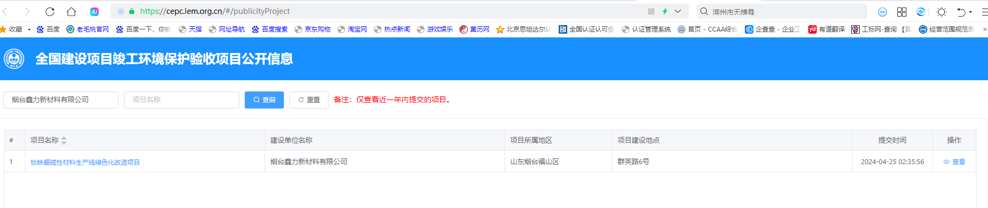Go back with the browser back arrow
The height and width of the screenshot is (208, 988).
(5, 11)
